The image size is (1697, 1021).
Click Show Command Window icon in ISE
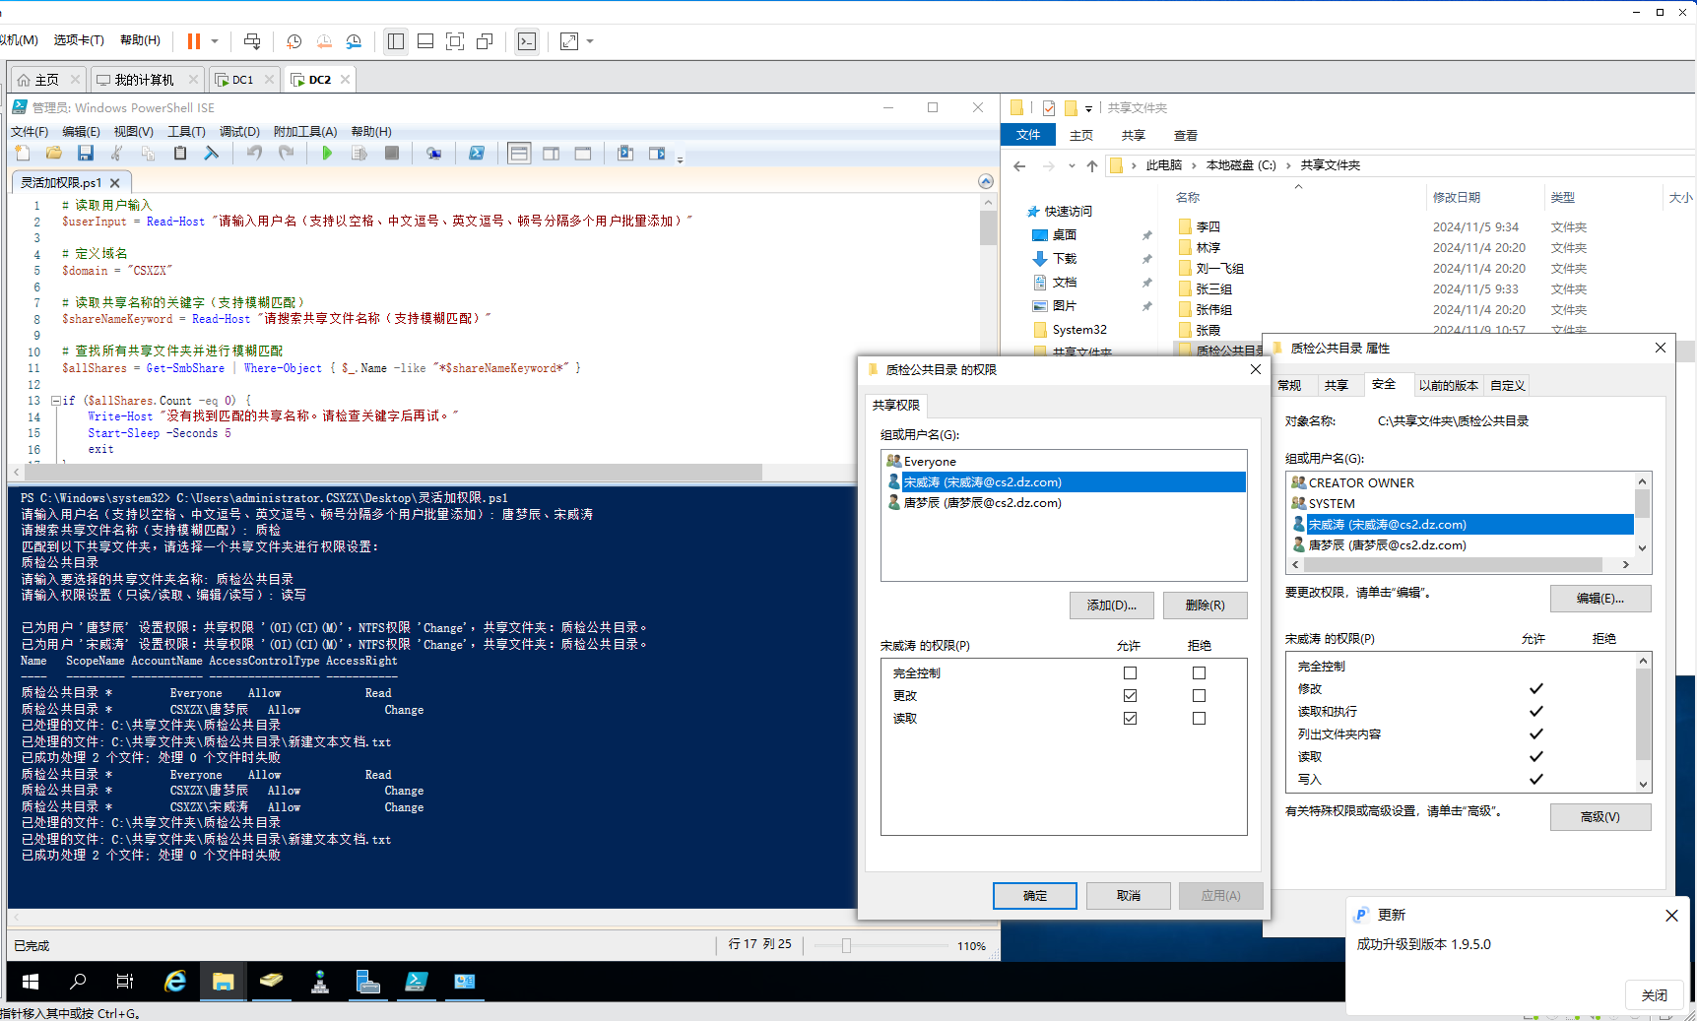coord(625,154)
